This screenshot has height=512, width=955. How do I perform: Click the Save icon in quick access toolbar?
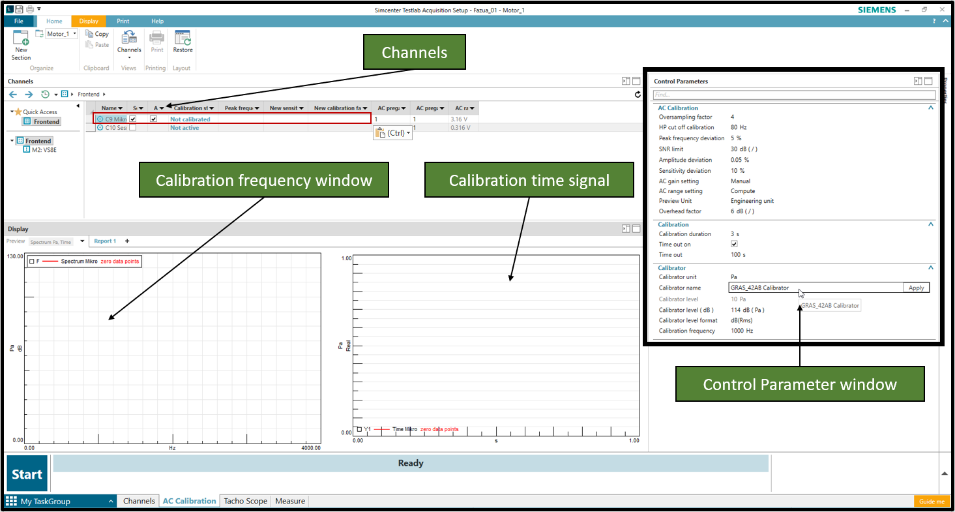coord(19,9)
